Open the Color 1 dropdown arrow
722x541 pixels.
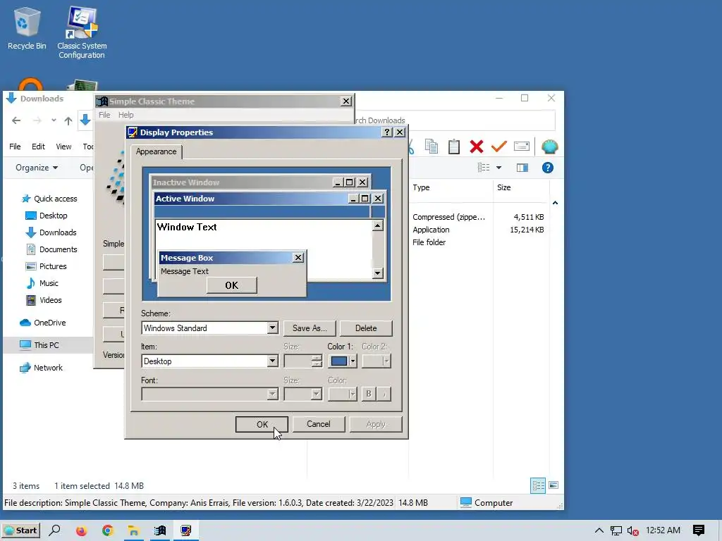click(353, 361)
